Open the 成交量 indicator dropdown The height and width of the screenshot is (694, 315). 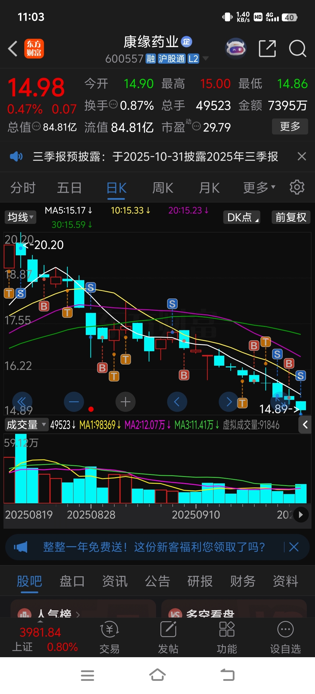click(x=26, y=425)
